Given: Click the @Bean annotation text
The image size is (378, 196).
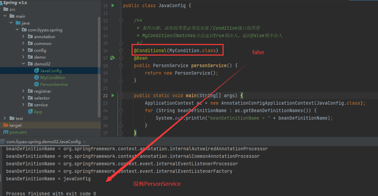Looking at the screenshot, I should coord(140,58).
